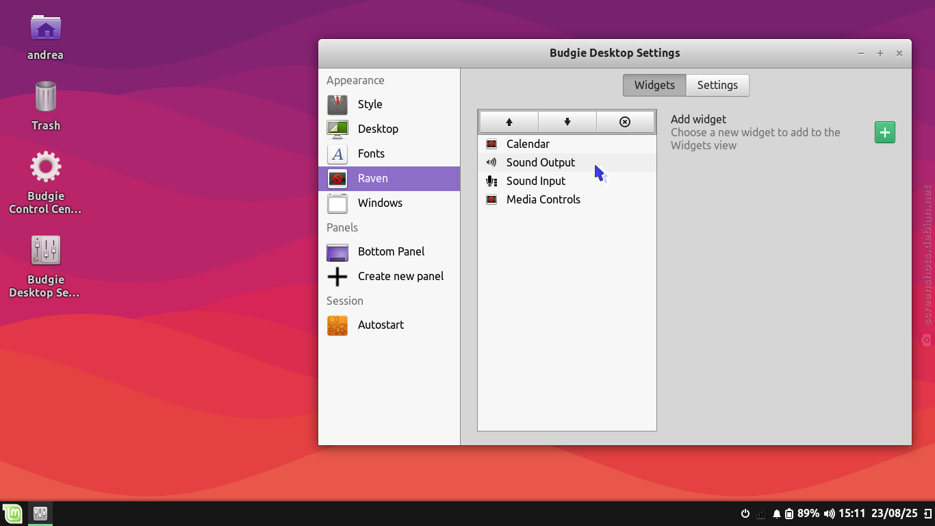
Task: Select the Fonts section in sidebar
Action: tap(389, 153)
